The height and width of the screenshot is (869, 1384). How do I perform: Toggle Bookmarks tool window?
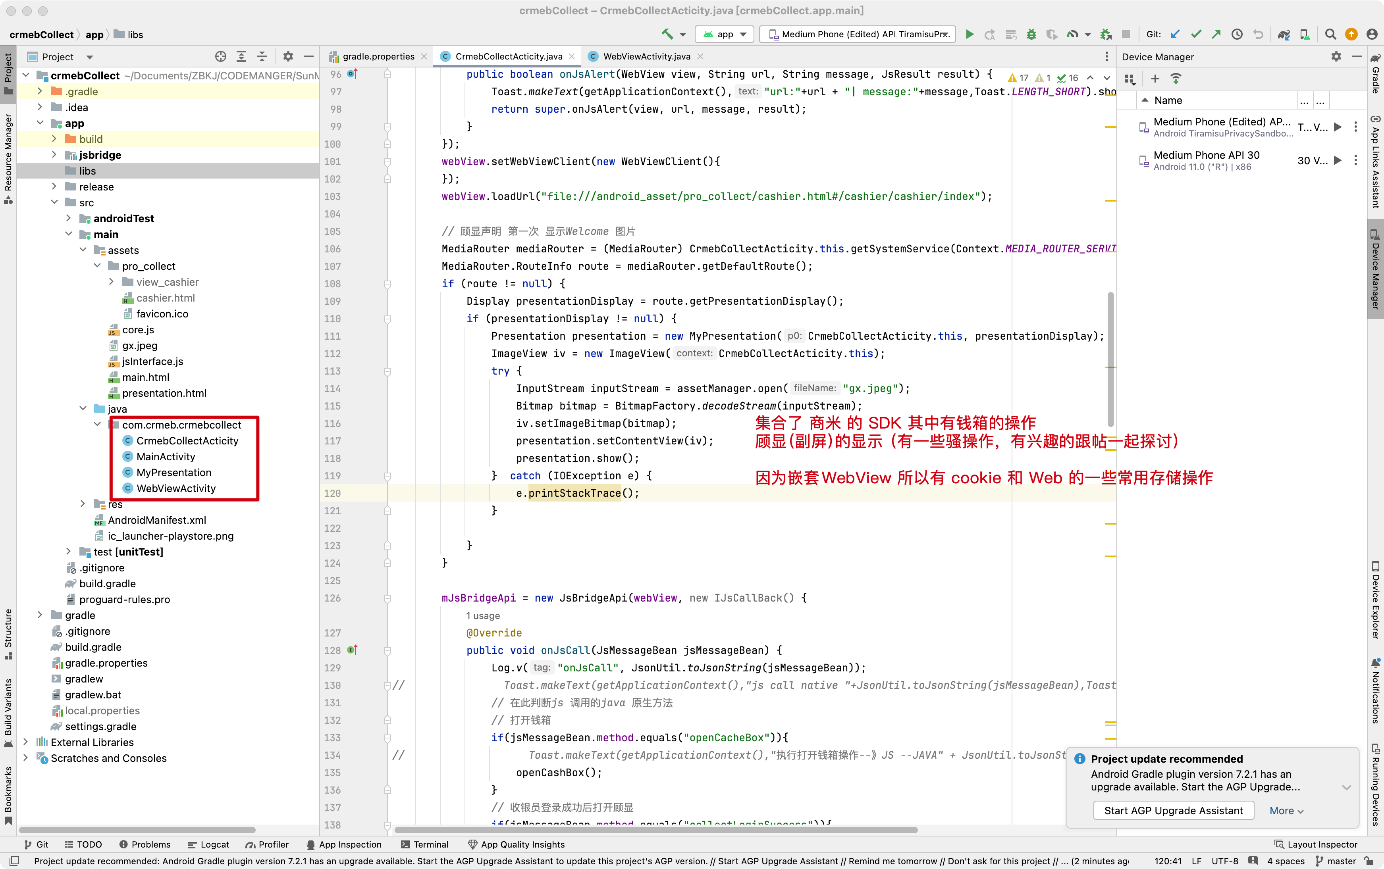point(8,796)
